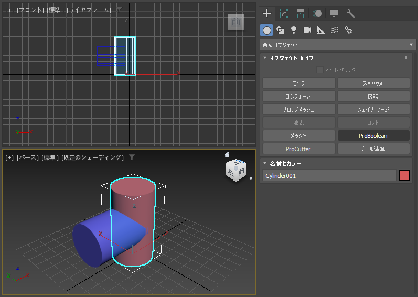Open the Utilities wrench tab
Viewport: 418px width, 297px height.
[x=350, y=13]
